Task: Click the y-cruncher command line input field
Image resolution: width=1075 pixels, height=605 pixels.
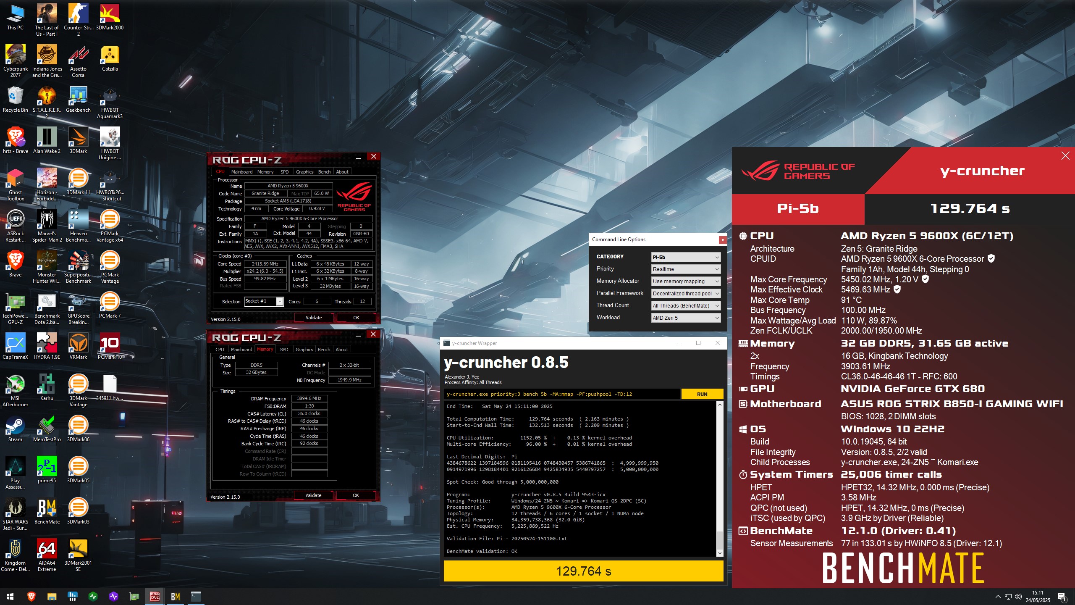Action: point(561,394)
